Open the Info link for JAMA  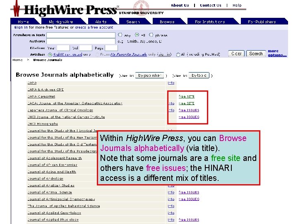pos(171,83)
